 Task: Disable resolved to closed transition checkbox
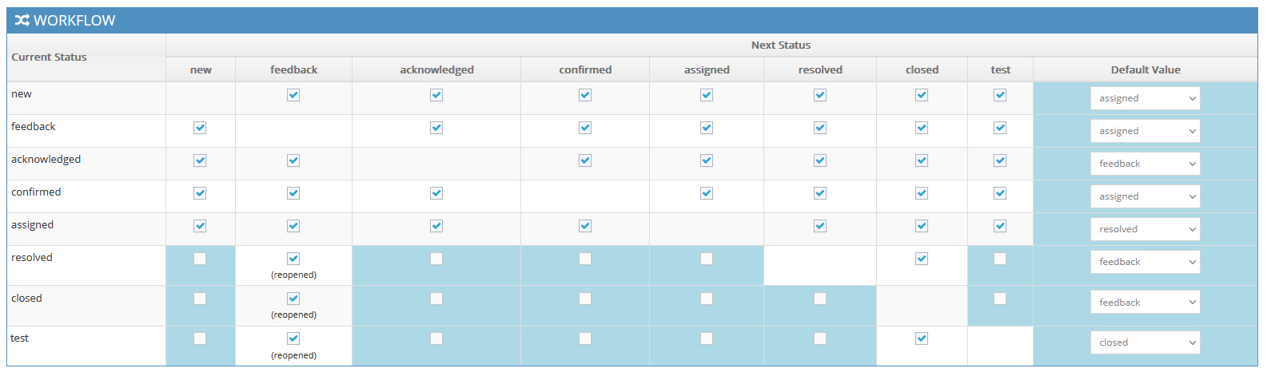922,259
